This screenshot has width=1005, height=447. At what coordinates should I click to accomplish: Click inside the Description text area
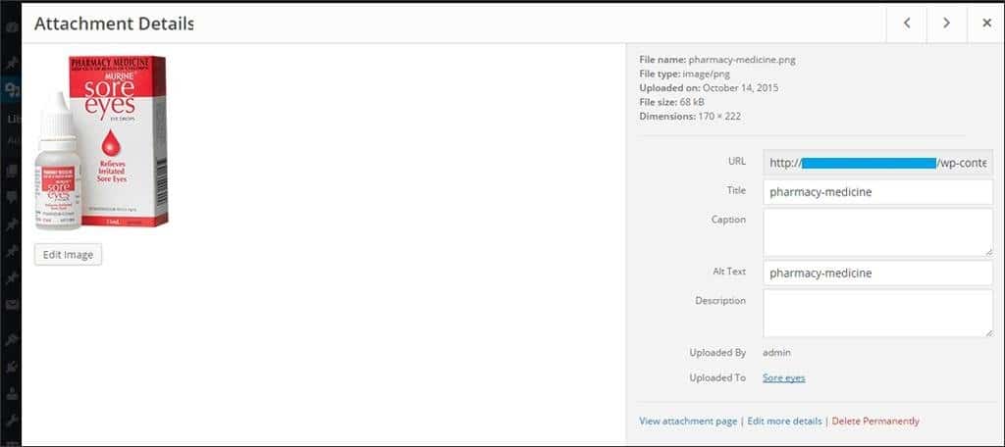[x=878, y=313]
